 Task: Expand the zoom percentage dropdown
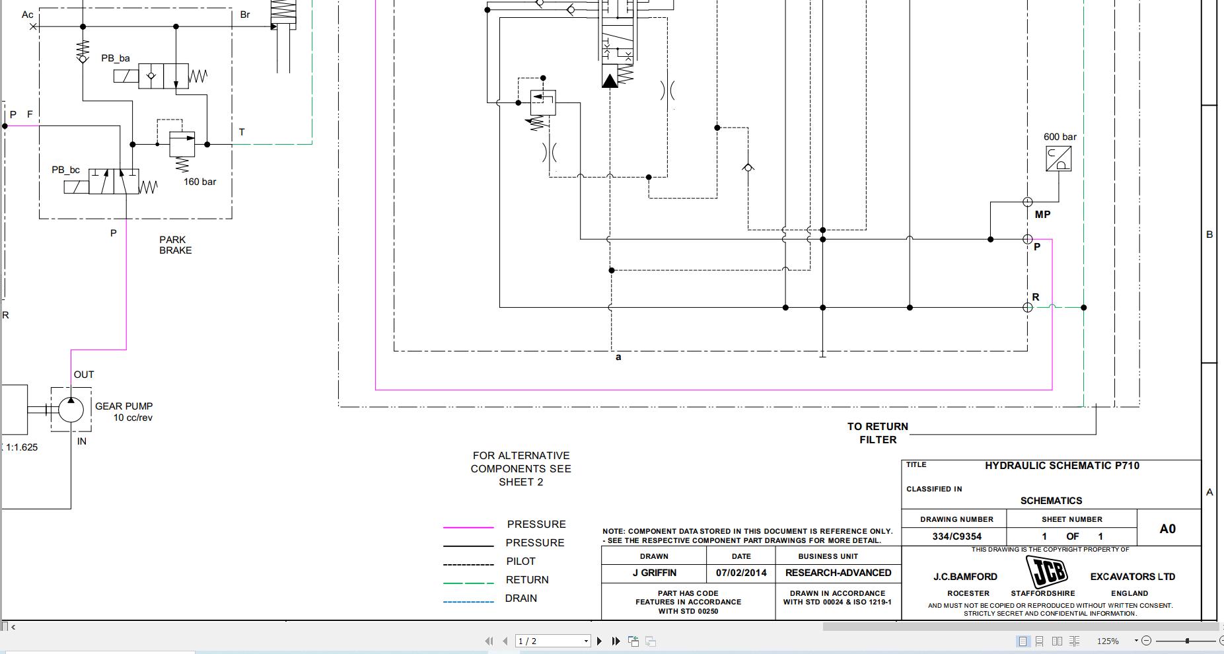tap(1136, 640)
